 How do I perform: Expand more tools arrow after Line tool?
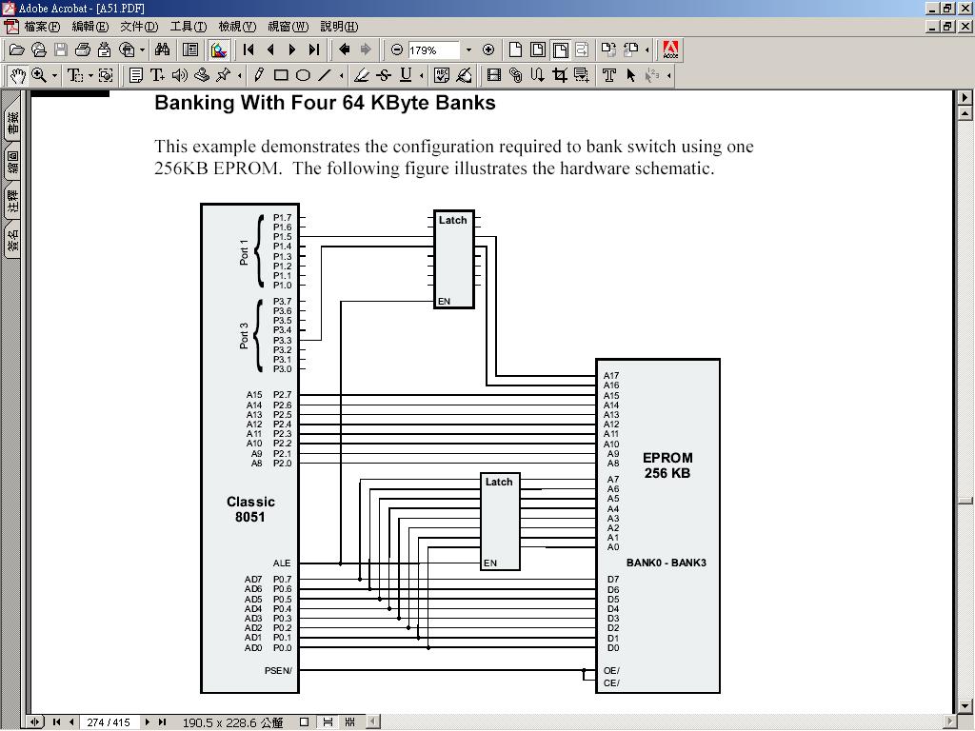[x=342, y=76]
